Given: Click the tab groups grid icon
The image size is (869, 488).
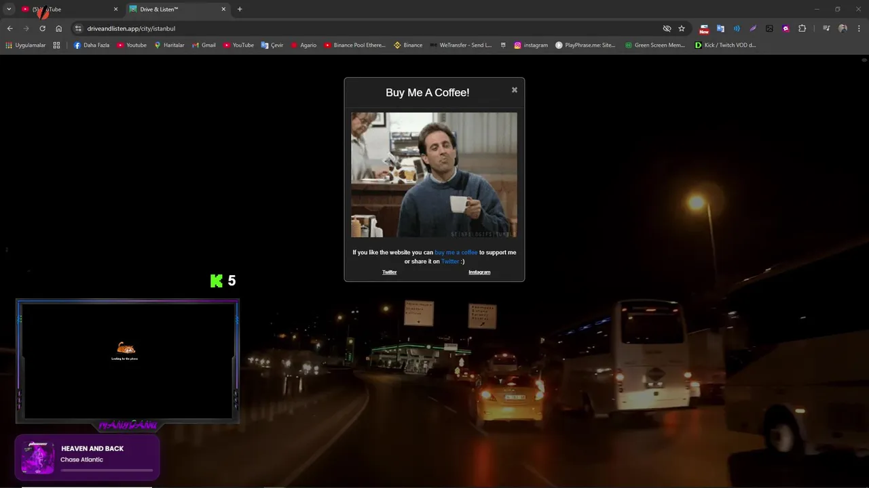Looking at the screenshot, I should coord(56,45).
